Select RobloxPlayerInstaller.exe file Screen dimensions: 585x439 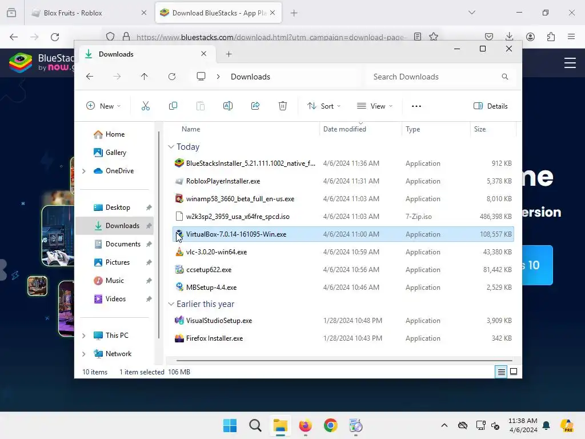[x=343, y=181]
